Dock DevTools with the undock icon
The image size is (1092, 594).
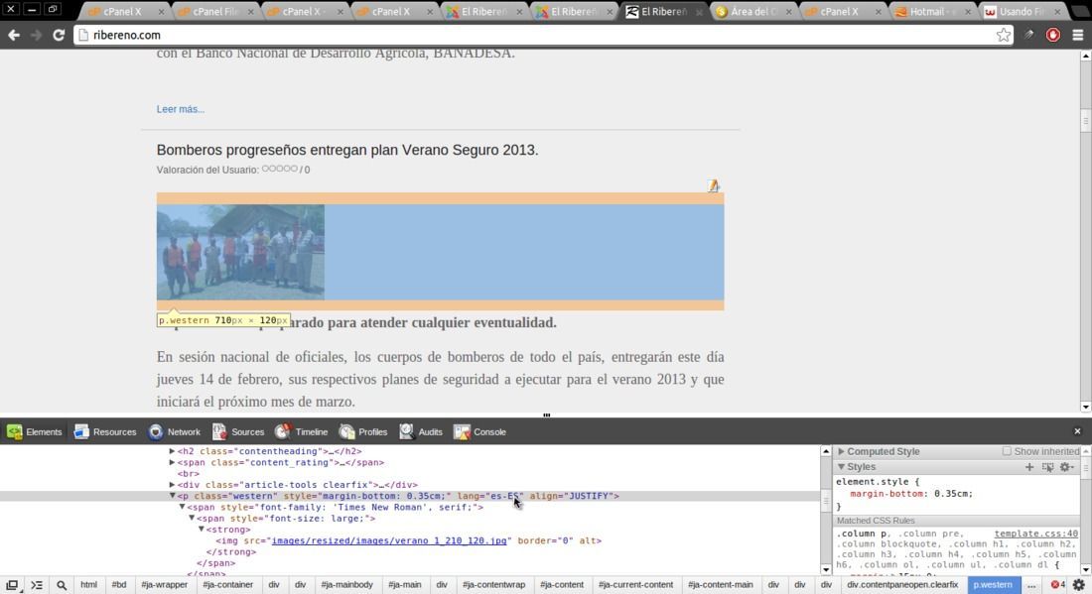12,585
